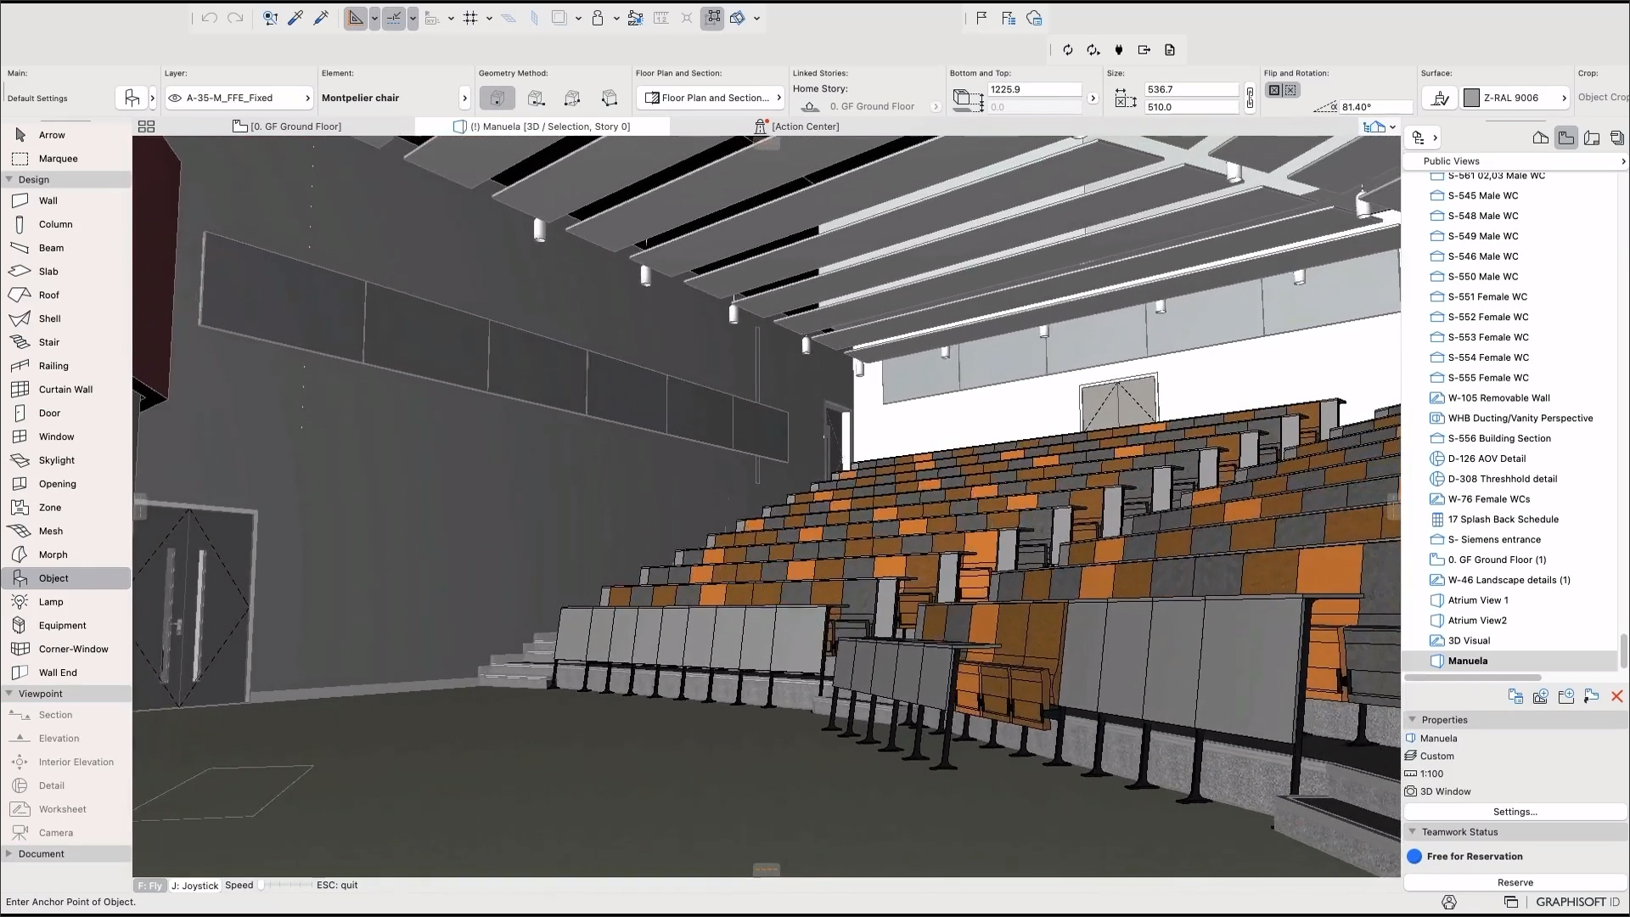Toggle the guide lines toolbar button

point(394,18)
